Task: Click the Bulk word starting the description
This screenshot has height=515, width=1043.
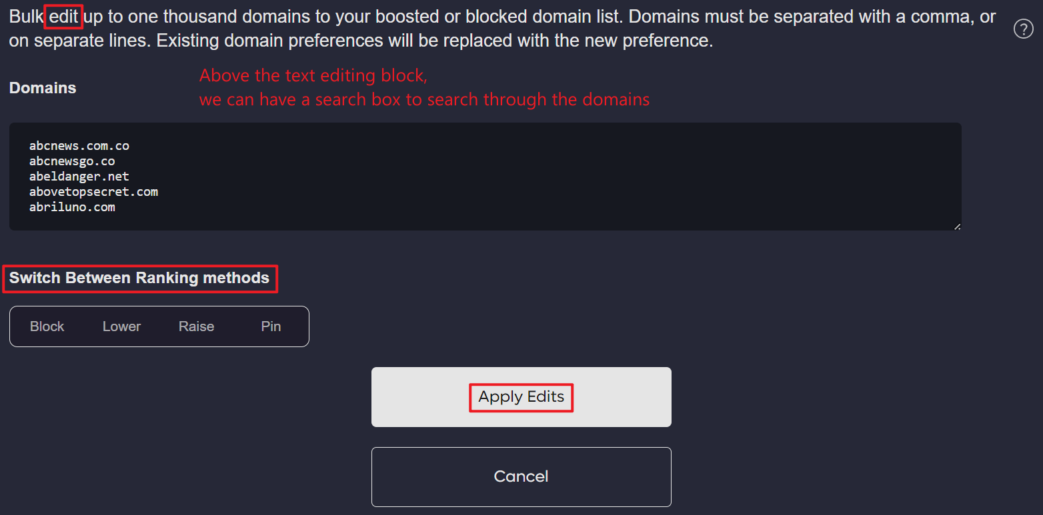Action: coord(26,17)
